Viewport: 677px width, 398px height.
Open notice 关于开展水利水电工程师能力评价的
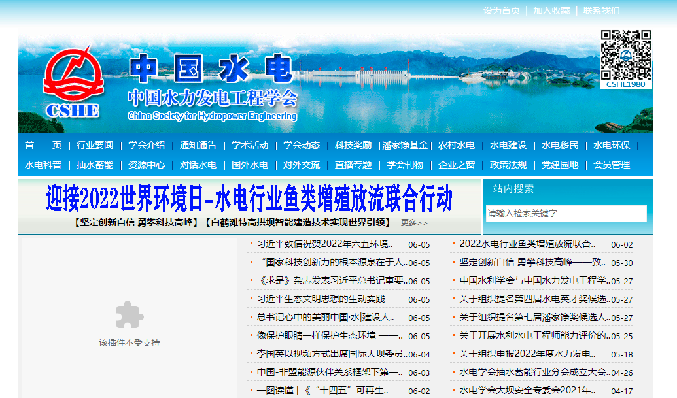pos(535,335)
